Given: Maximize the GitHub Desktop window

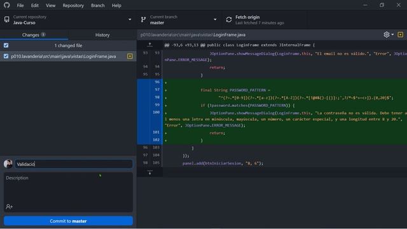Looking at the screenshot, I should (382, 5).
